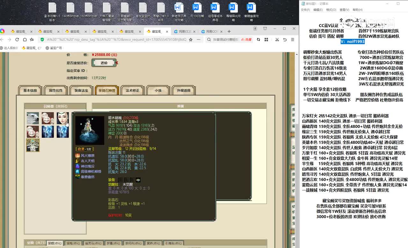Open the browser skin shirt icon
The height and width of the screenshot is (248, 408).
265,28
